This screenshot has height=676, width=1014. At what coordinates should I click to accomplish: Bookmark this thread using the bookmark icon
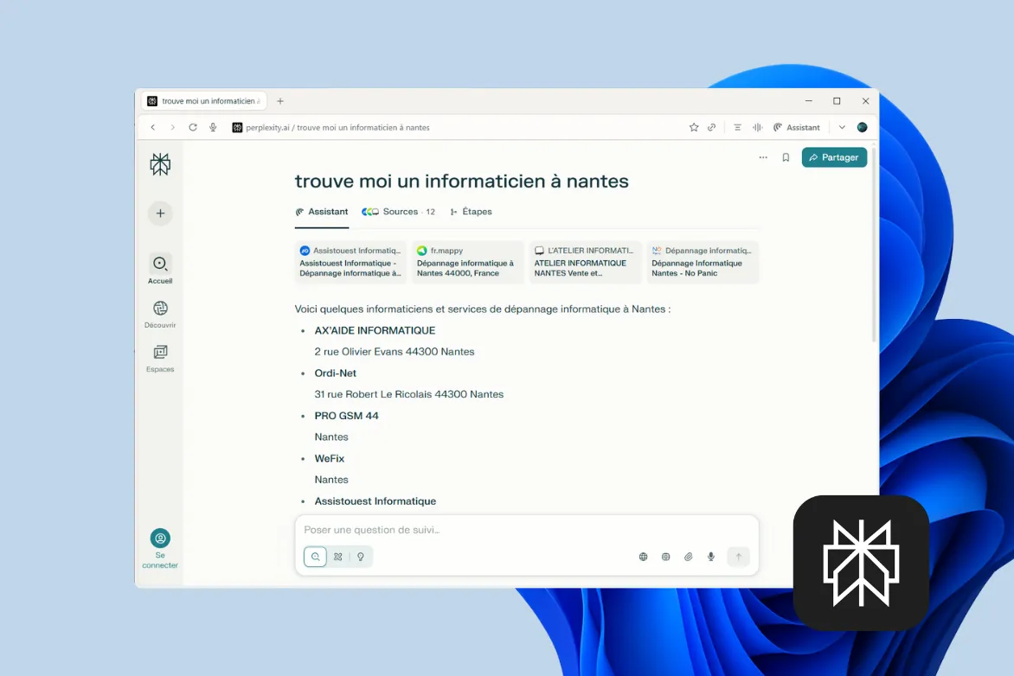[x=786, y=157]
